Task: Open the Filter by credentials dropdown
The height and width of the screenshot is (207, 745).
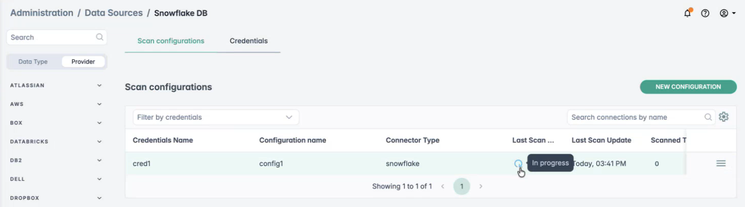Action: coord(215,117)
